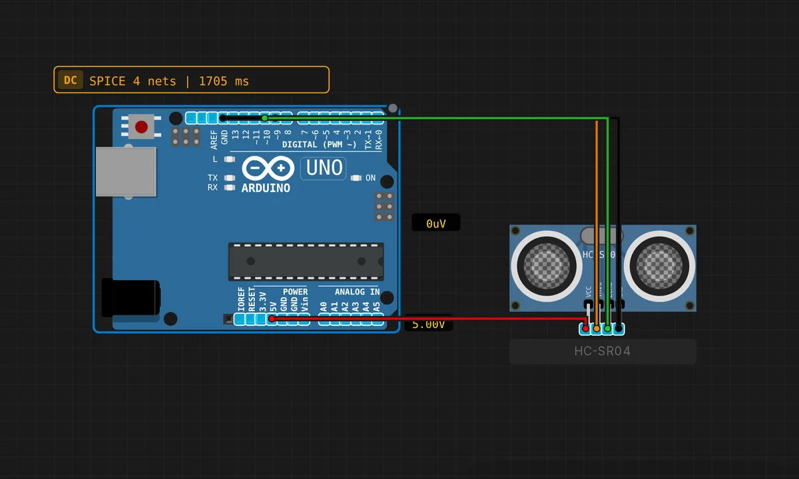Click the DC mode badge icon
Screen dimensions: 799x479
[x=71, y=80]
